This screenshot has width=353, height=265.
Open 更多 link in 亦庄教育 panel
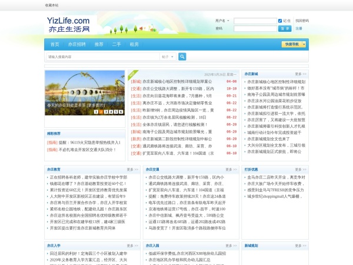click(x=132, y=170)
